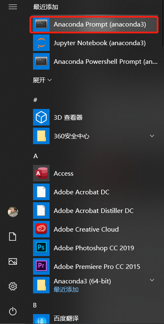Click the 百度翻译 translate icon

(41, 319)
